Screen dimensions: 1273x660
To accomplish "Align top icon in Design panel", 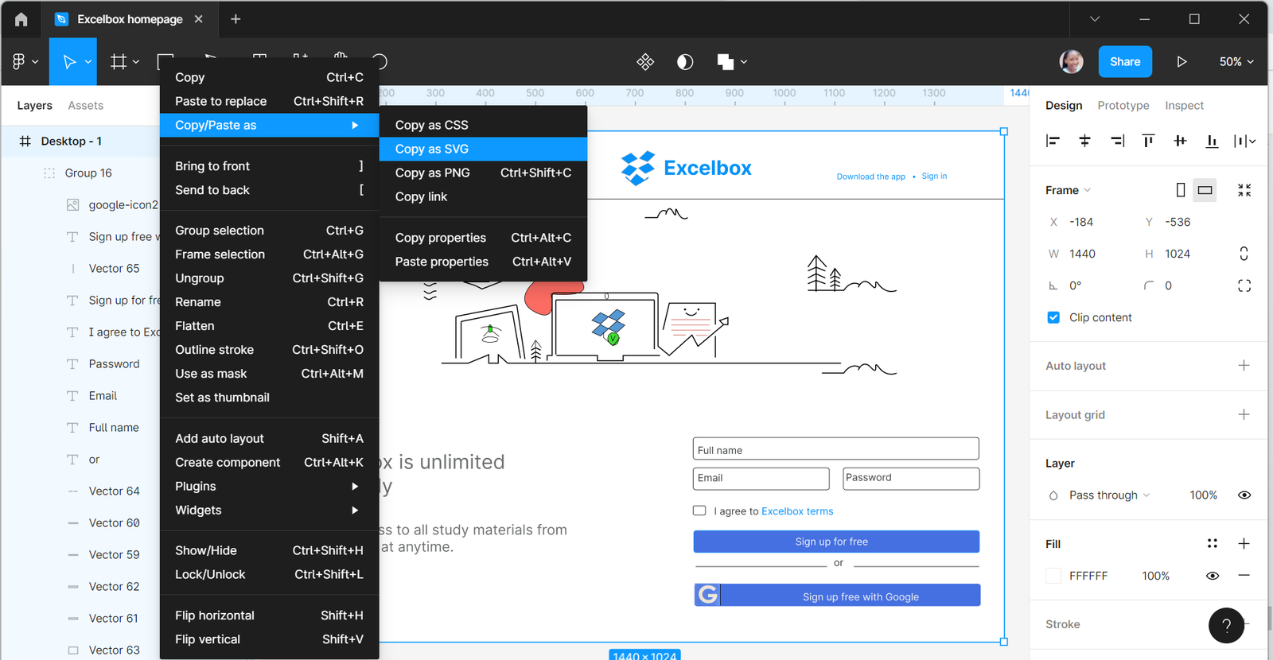I will click(1148, 141).
